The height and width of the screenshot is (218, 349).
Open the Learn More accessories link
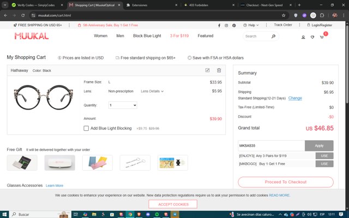tap(55, 185)
